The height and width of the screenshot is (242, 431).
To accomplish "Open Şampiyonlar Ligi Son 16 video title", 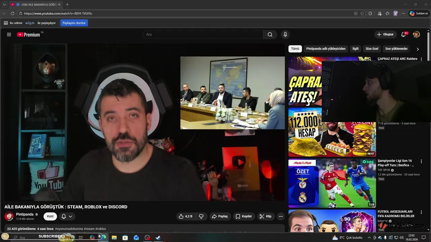I will click(x=396, y=163).
